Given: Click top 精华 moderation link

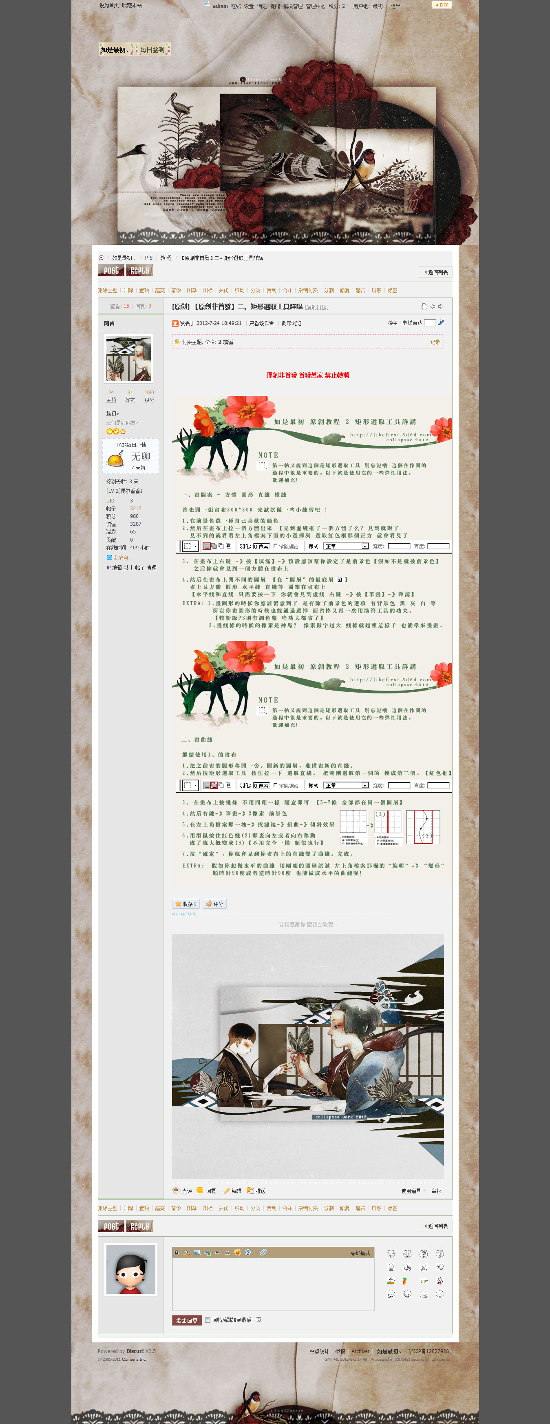Looking at the screenshot, I should [x=176, y=290].
